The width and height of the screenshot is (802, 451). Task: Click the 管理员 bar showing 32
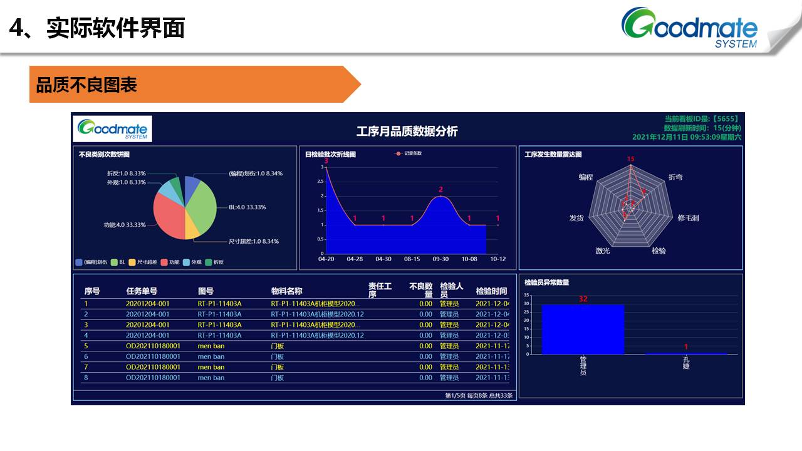(583, 329)
